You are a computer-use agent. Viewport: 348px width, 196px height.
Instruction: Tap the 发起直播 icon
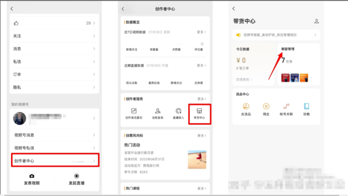click(76, 175)
